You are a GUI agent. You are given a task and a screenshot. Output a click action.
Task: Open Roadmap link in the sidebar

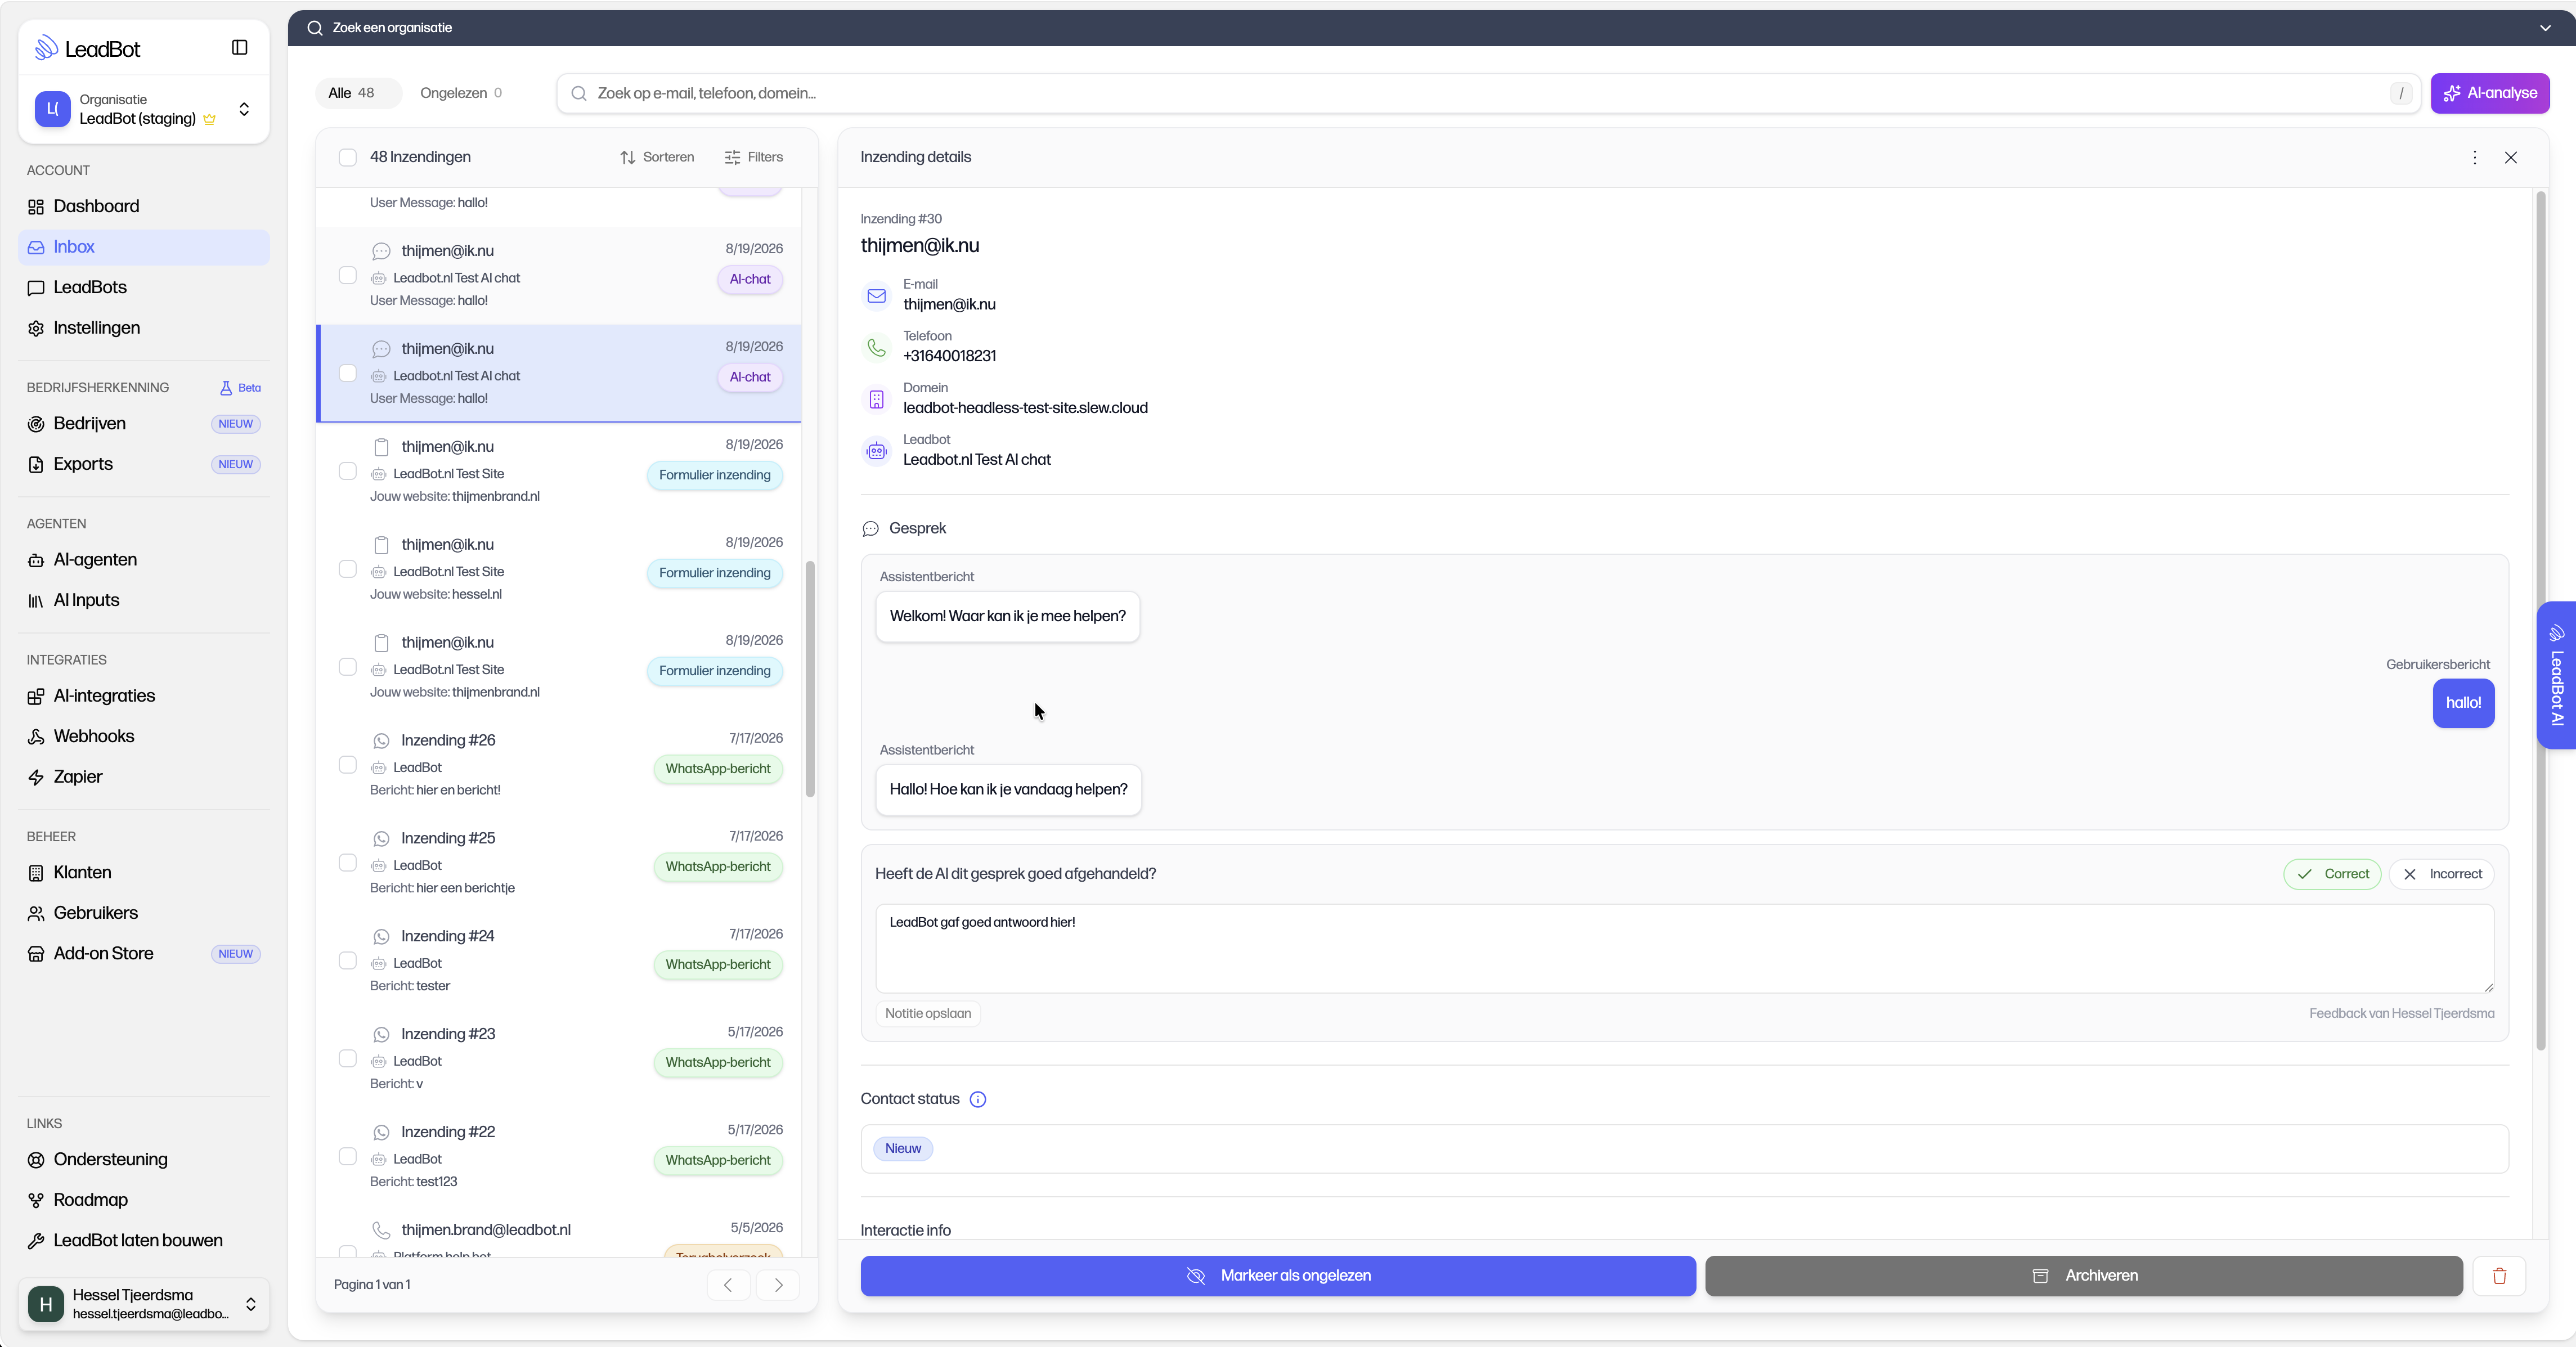[143, 1200]
